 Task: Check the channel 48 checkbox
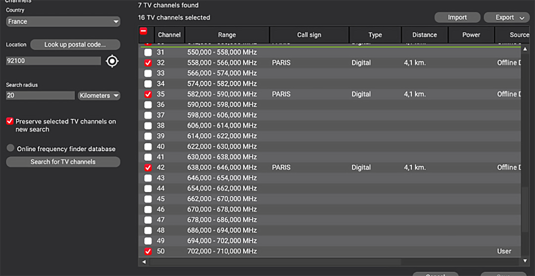coord(148,230)
